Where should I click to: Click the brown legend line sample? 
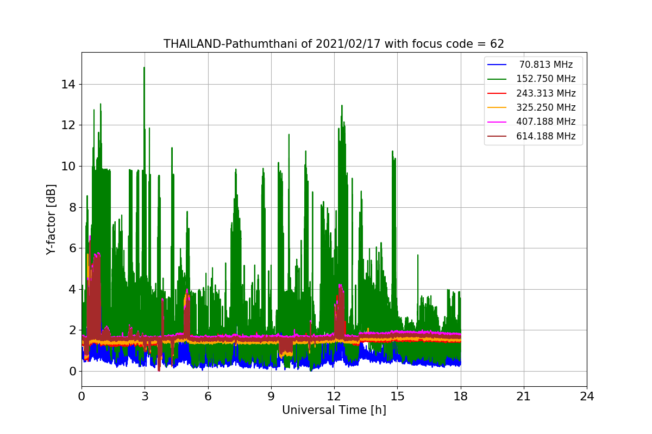point(497,136)
